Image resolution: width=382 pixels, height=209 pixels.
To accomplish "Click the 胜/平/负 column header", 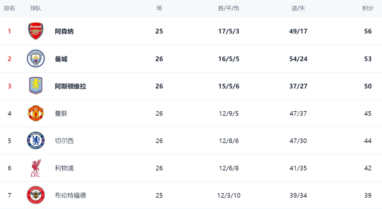I will point(229,8).
